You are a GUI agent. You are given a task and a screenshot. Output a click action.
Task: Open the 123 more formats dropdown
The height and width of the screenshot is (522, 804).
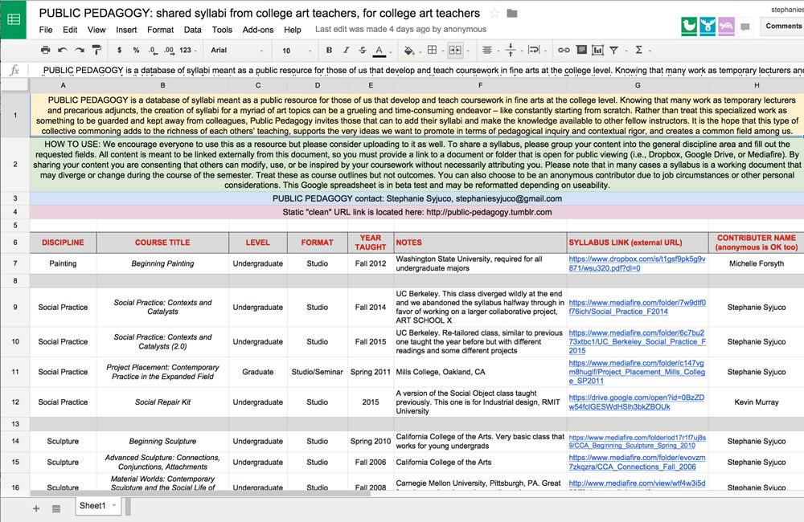187,51
